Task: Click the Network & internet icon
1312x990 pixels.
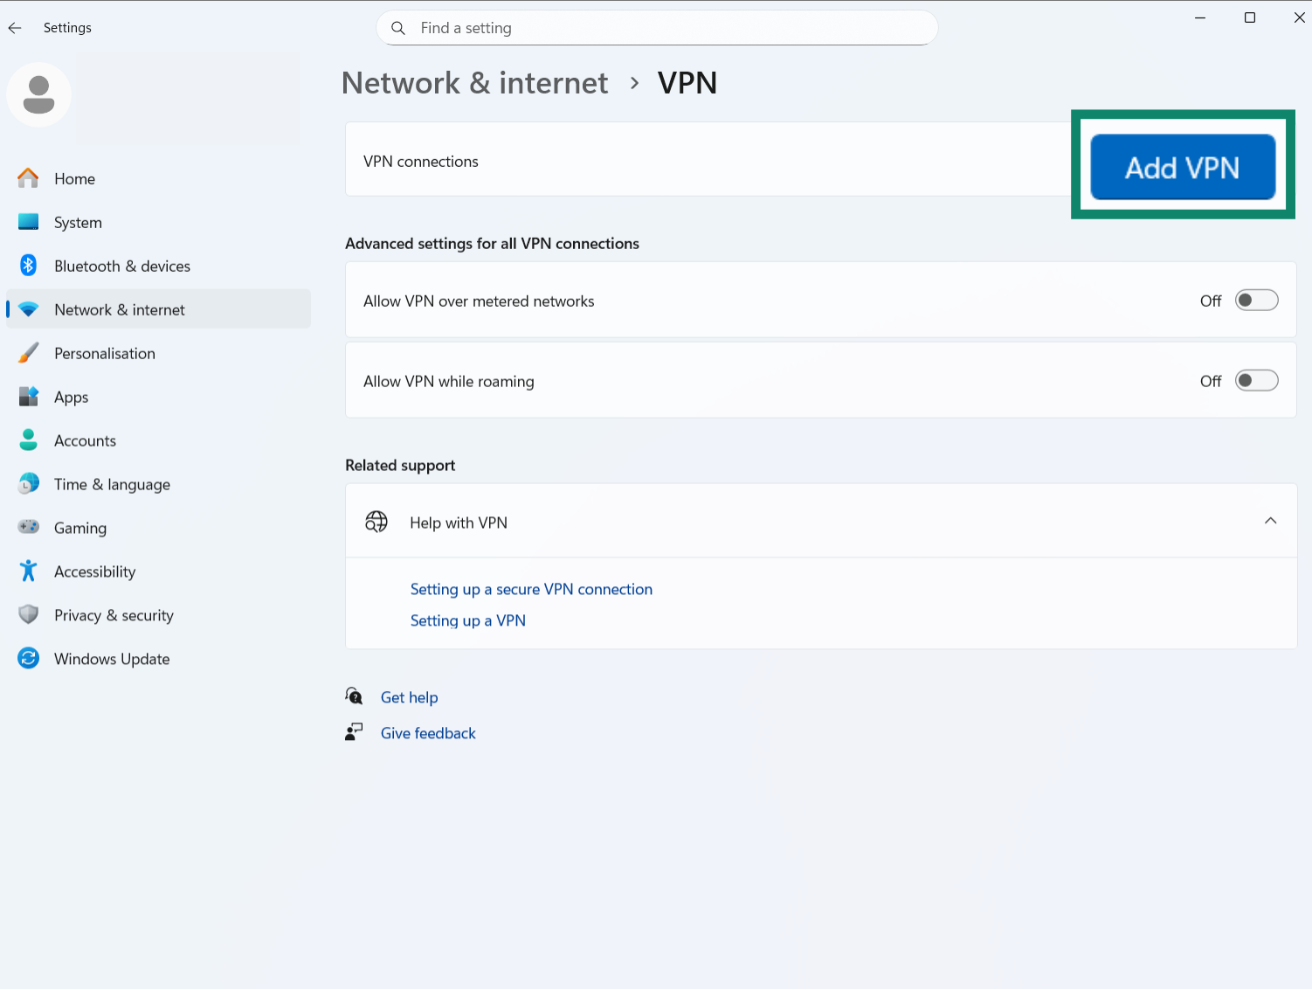Action: 28,308
